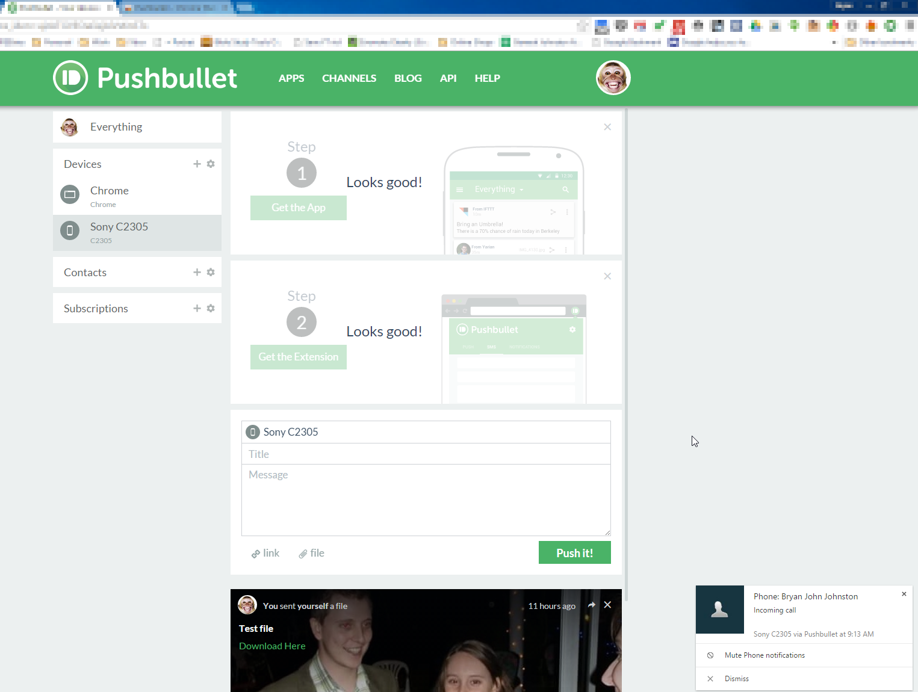Select the Chrome device row label

110,191
